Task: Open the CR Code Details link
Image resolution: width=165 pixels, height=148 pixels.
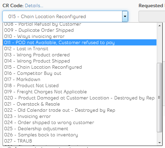Action: point(34,5)
